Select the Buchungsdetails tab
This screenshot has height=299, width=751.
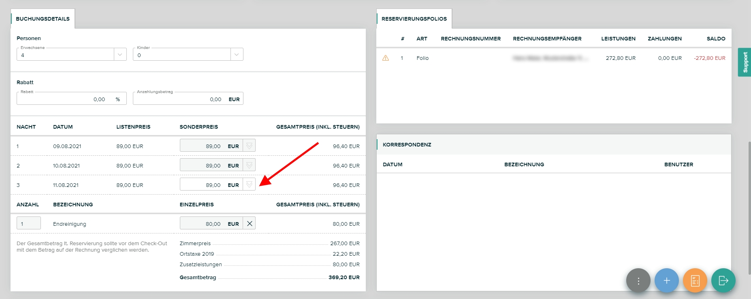[43, 19]
